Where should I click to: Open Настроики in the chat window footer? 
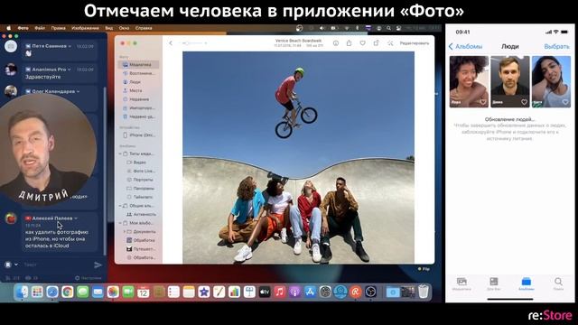click(89, 278)
